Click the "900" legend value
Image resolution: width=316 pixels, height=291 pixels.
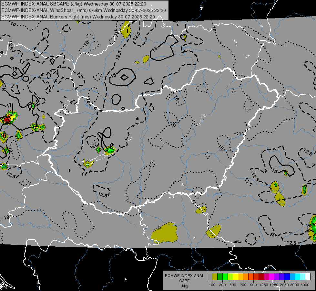[x=253, y=285]
